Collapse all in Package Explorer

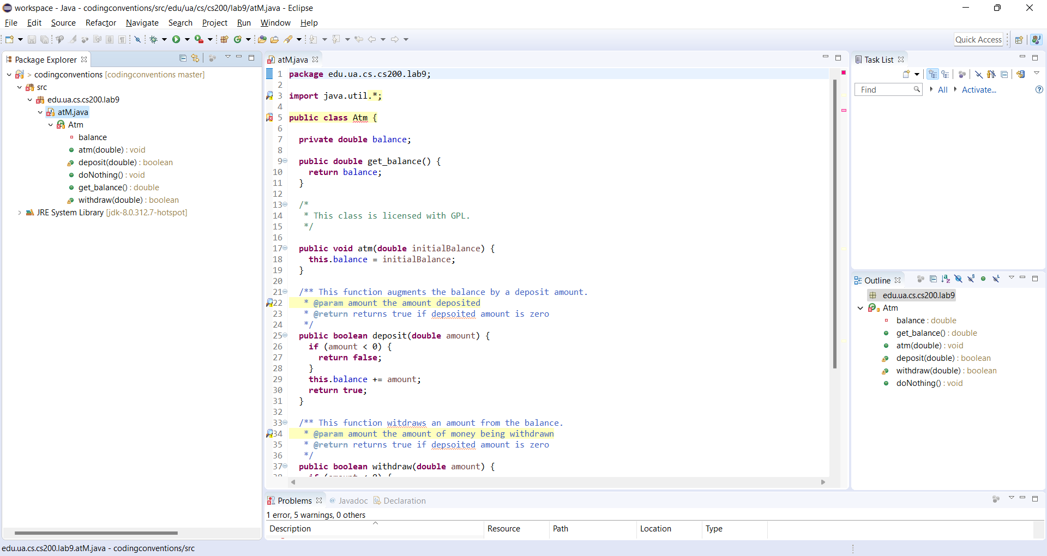[183, 58]
